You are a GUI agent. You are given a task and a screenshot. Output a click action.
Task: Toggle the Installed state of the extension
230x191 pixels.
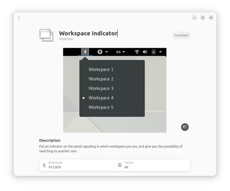tap(181, 35)
